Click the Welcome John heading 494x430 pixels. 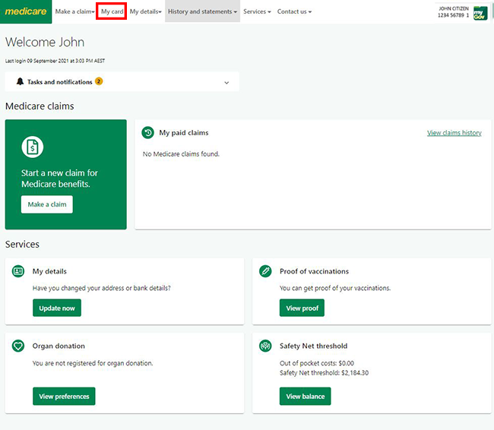pos(45,43)
